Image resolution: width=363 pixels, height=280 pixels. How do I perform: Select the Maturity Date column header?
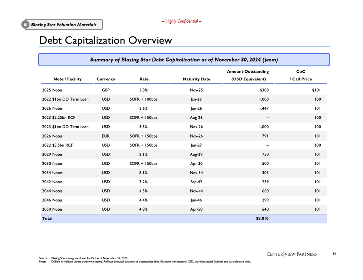pos(196,79)
